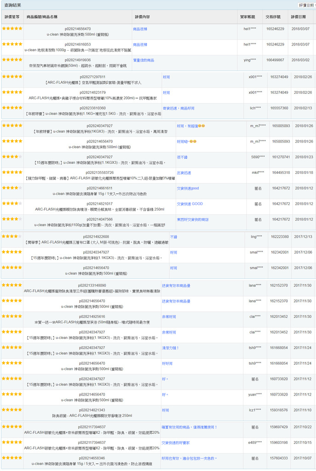The height and width of the screenshot is (471, 316).
Task: Click the star rating in the 2017/10/22 row
Action: pos(11,426)
